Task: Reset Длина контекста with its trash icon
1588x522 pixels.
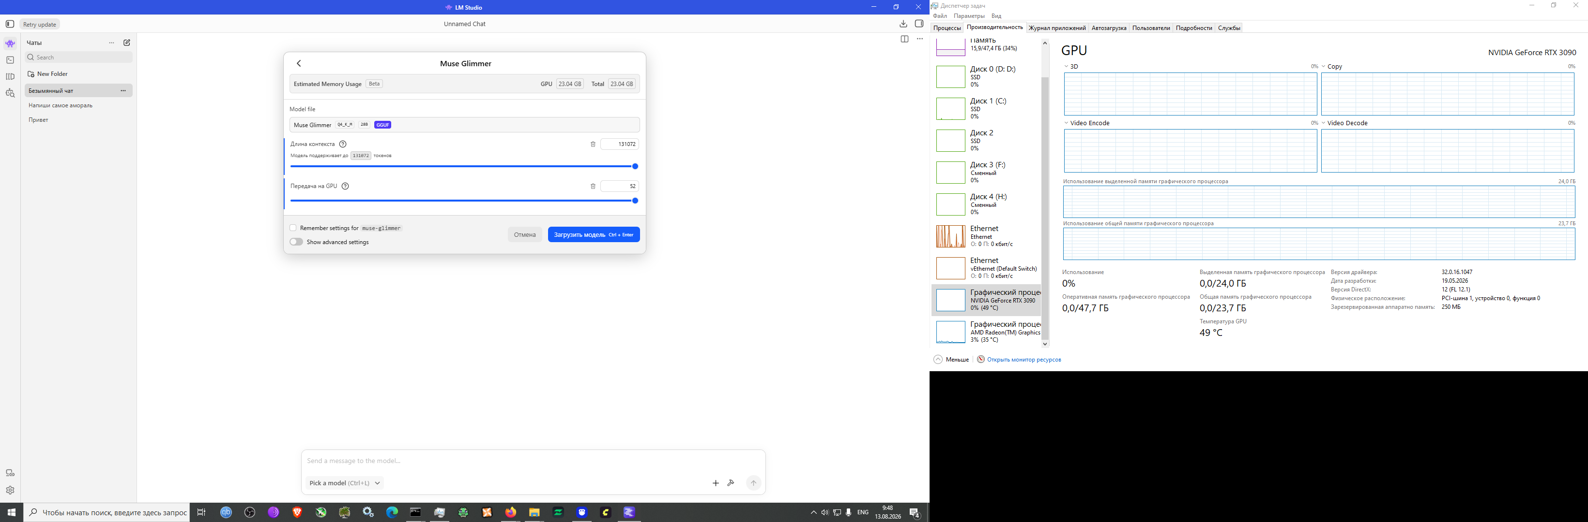Action: point(593,144)
